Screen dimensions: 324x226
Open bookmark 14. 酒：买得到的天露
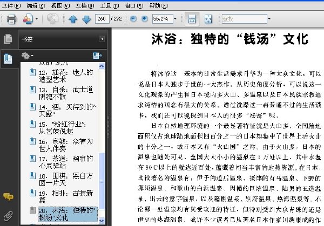pyautogui.click(x=67, y=111)
